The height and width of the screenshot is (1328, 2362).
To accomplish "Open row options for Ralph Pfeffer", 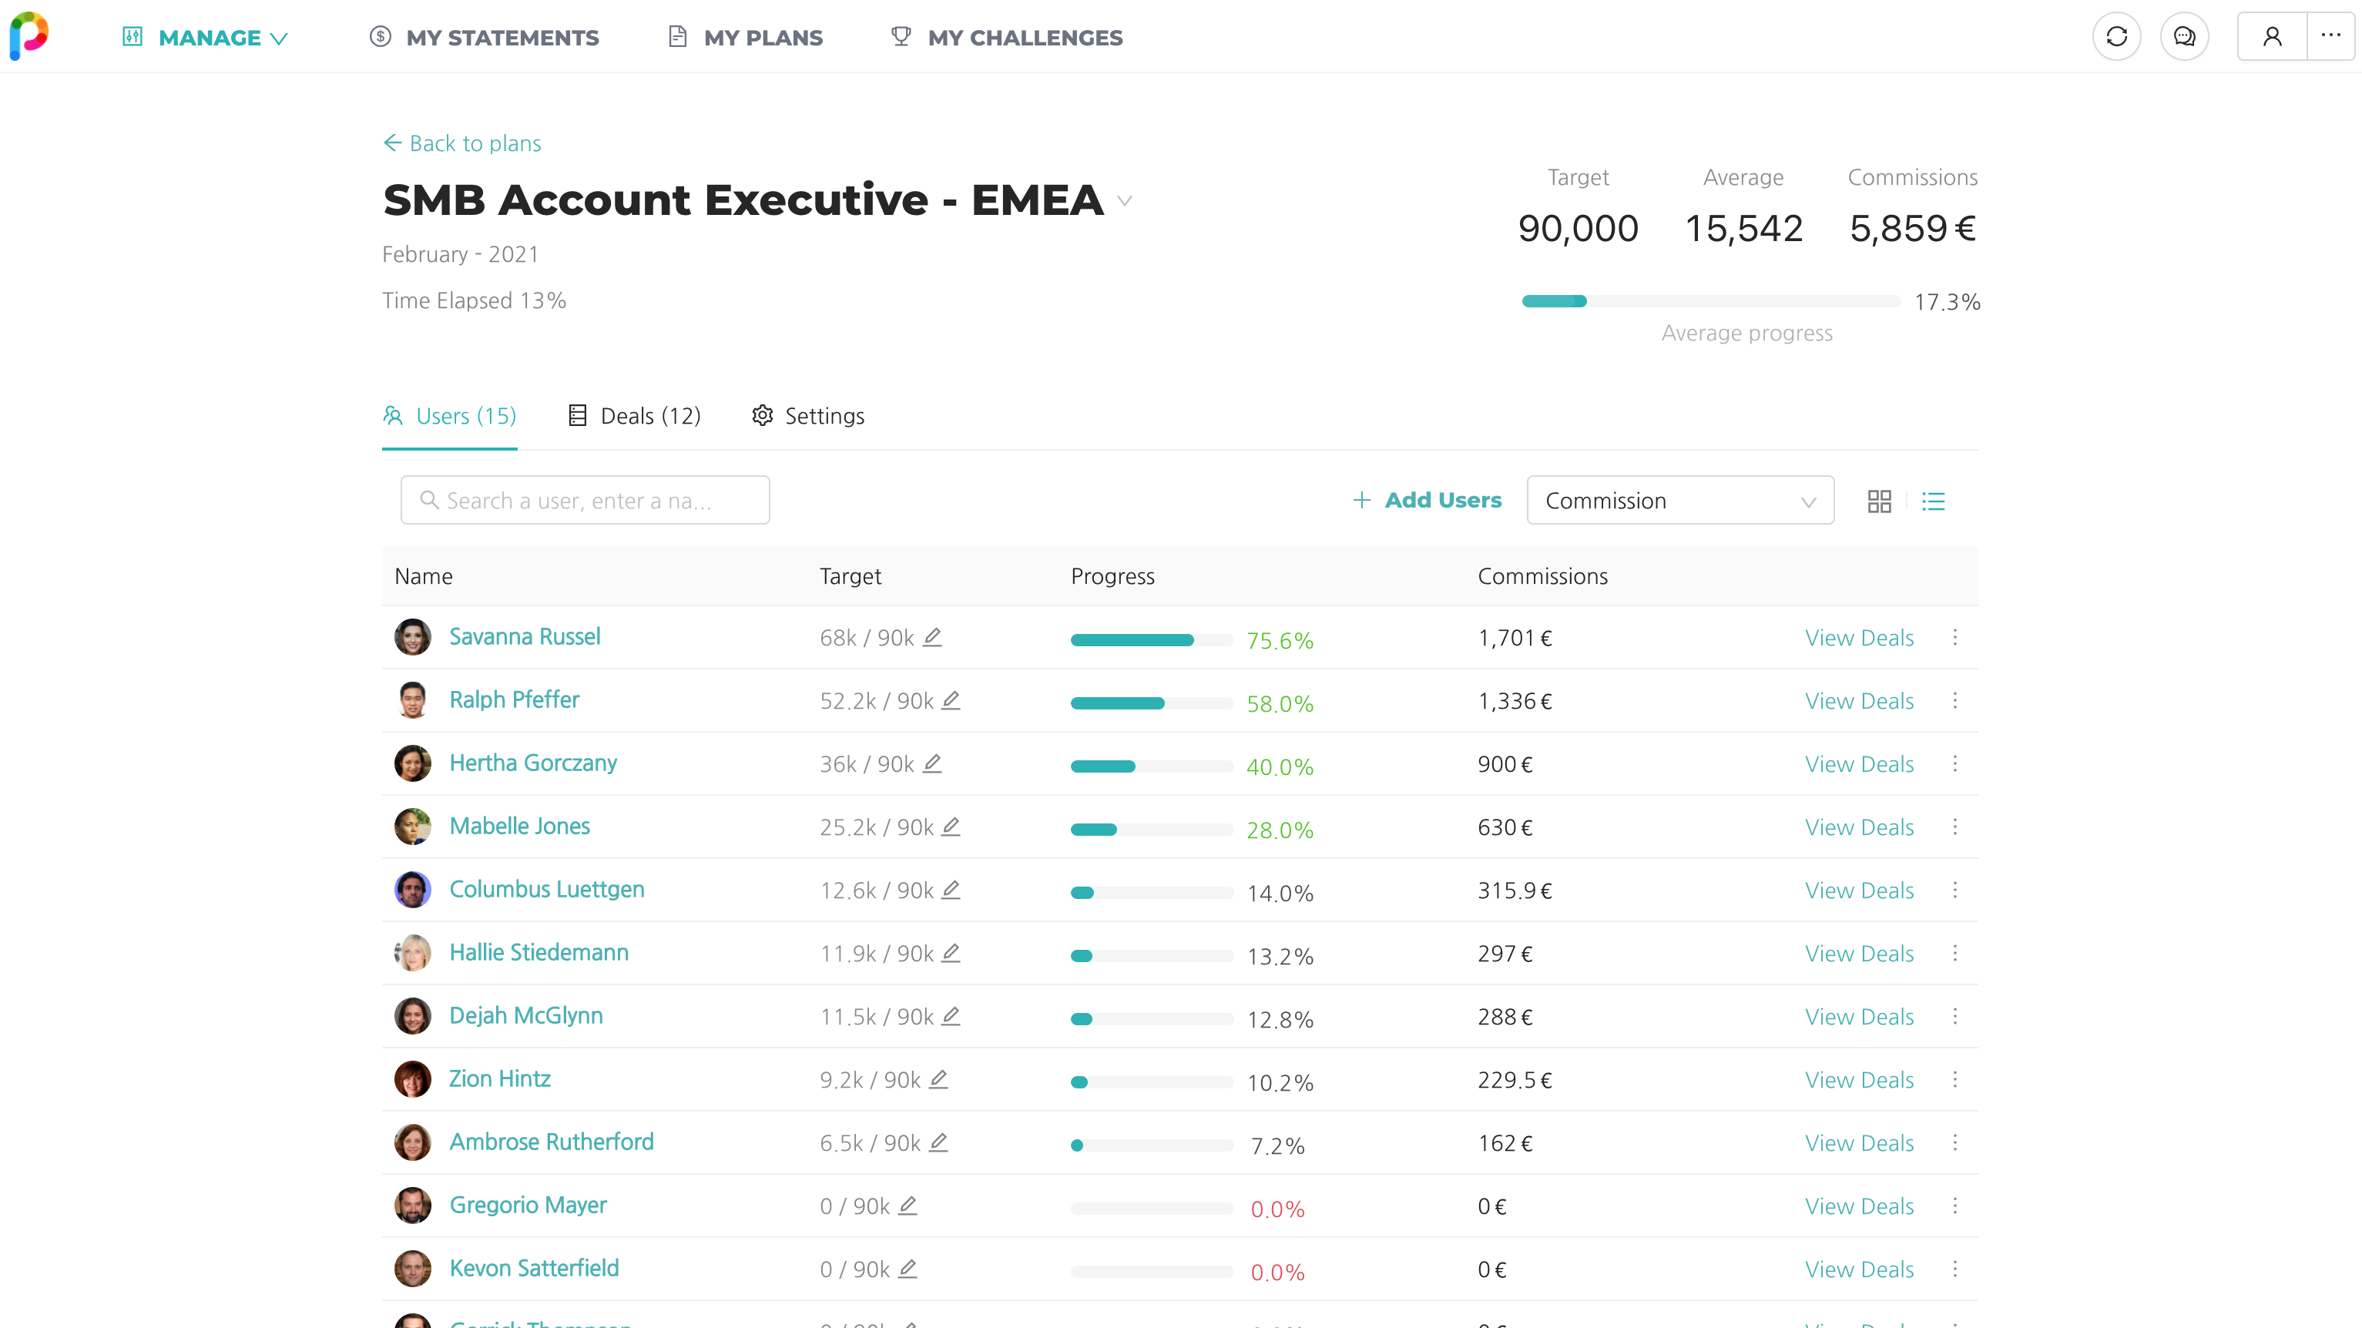I will (1955, 701).
